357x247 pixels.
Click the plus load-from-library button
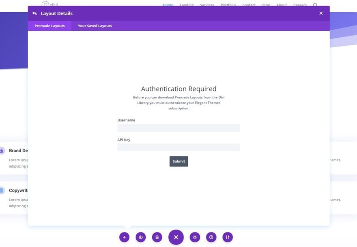click(x=124, y=237)
